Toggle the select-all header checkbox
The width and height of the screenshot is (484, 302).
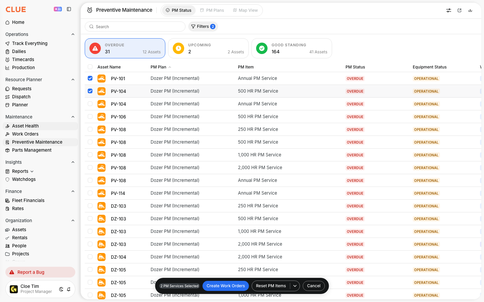click(x=90, y=67)
